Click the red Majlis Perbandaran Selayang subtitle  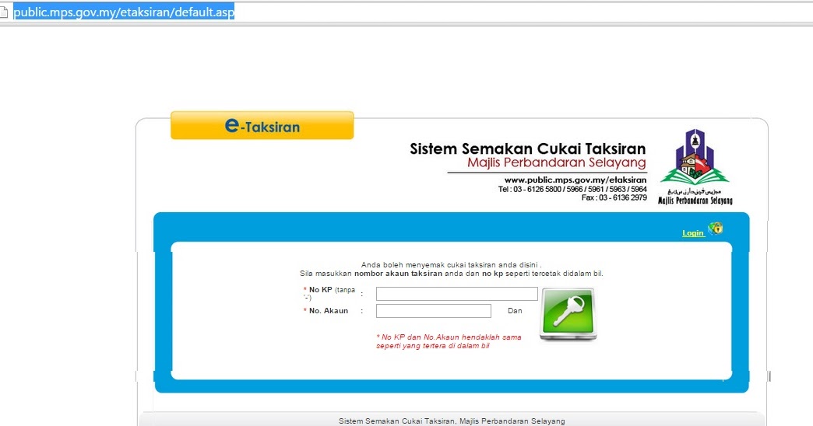[556, 163]
